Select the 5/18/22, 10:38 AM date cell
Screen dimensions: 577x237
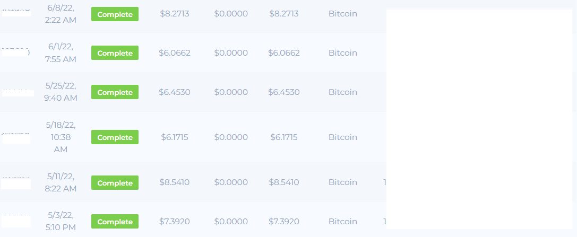point(61,137)
